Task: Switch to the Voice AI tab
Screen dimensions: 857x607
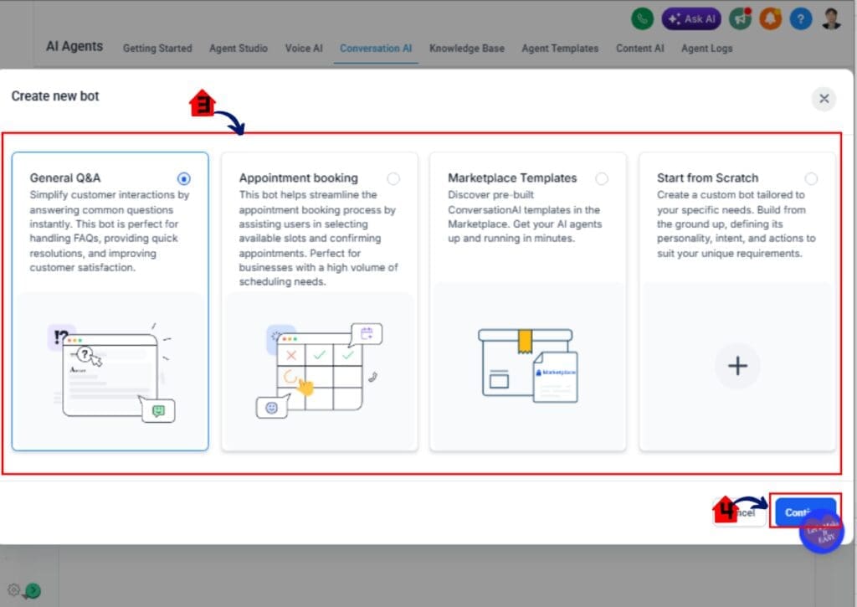Action: (304, 48)
